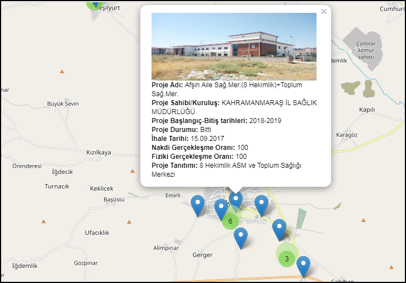The image size is (406, 283).
Task: Select the blue pin above Gerger road
Action: (x=240, y=238)
